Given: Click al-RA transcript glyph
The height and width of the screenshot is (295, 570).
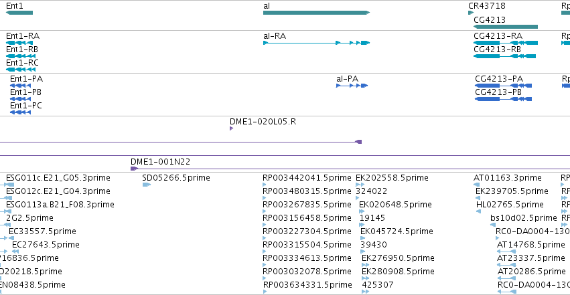Looking at the screenshot, I should point(316,43).
